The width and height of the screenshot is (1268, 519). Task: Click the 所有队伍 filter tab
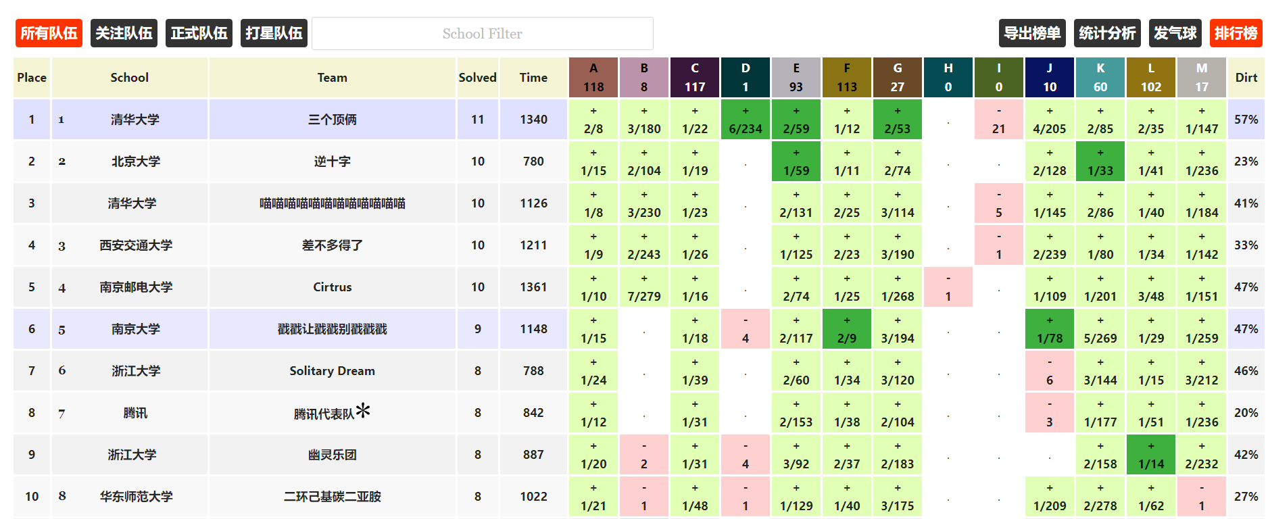(49, 33)
